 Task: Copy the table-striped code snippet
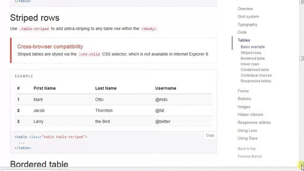coord(210,135)
